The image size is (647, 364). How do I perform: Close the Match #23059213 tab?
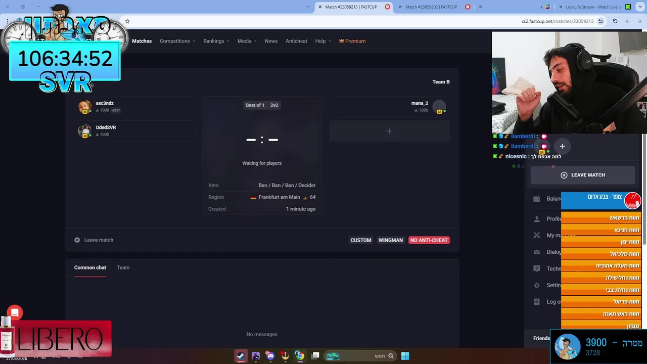(320, 7)
